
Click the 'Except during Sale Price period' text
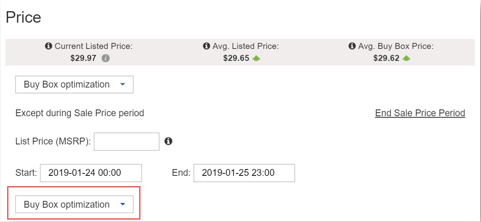coord(80,113)
